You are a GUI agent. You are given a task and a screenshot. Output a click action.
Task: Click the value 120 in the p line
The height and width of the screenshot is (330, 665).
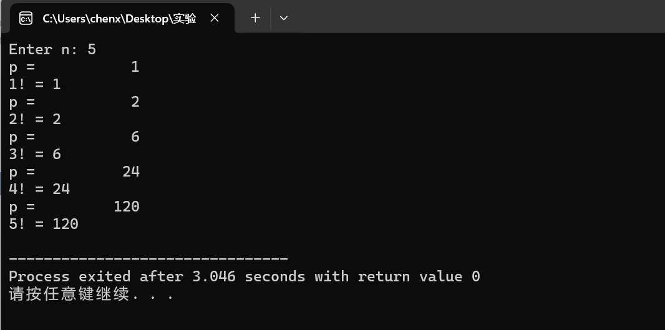pyautogui.click(x=127, y=206)
